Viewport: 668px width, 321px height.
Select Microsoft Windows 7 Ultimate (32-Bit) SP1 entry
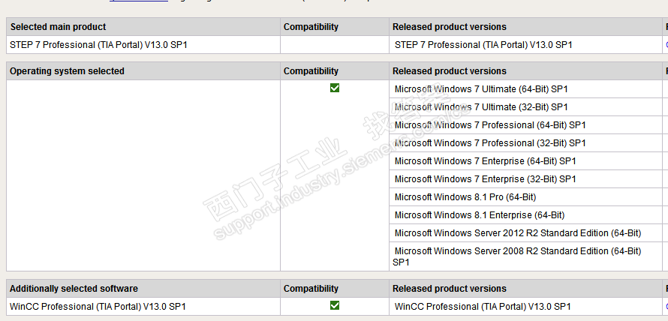(481, 107)
